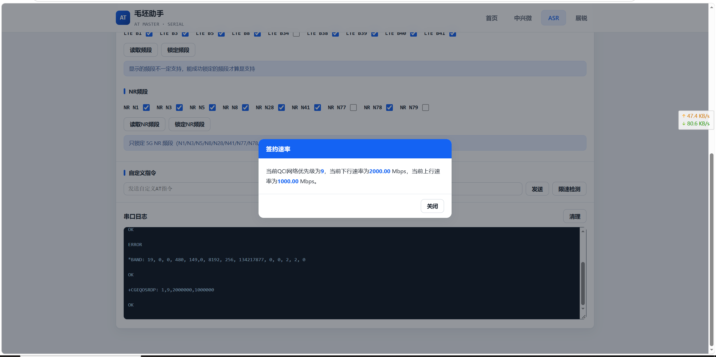Screen dimensions: 716x357
Task: Switch to the 中兴微 tab
Action: click(x=523, y=18)
